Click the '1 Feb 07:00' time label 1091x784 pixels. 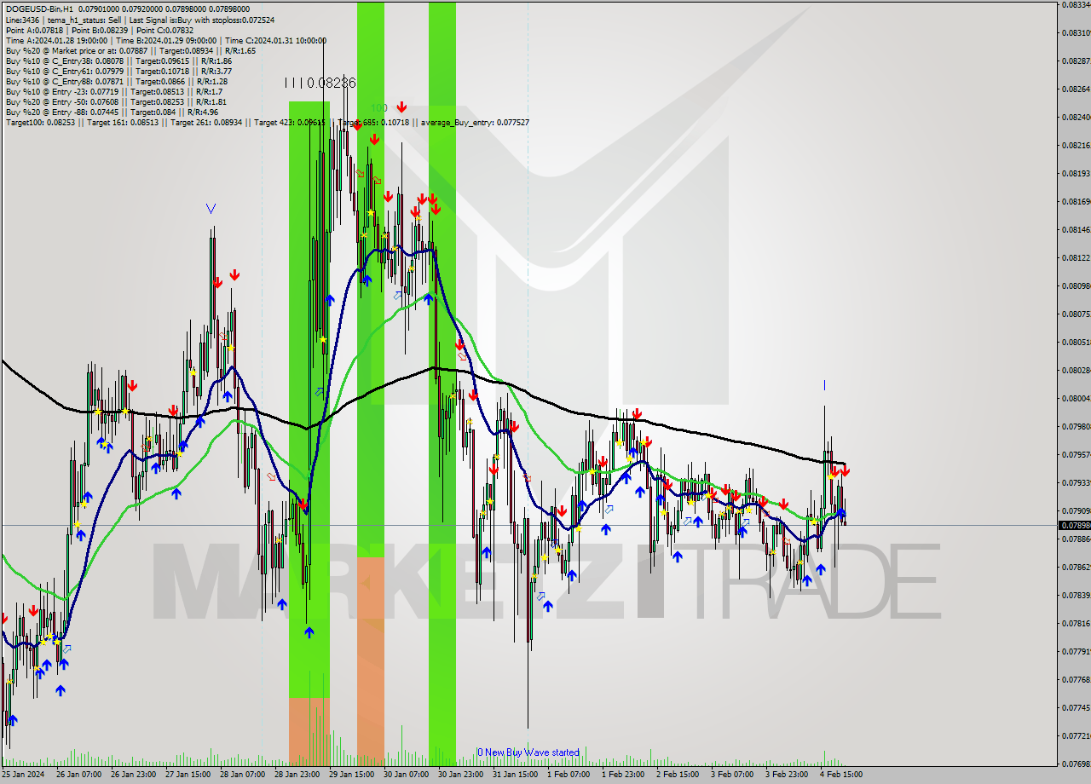tap(568, 775)
